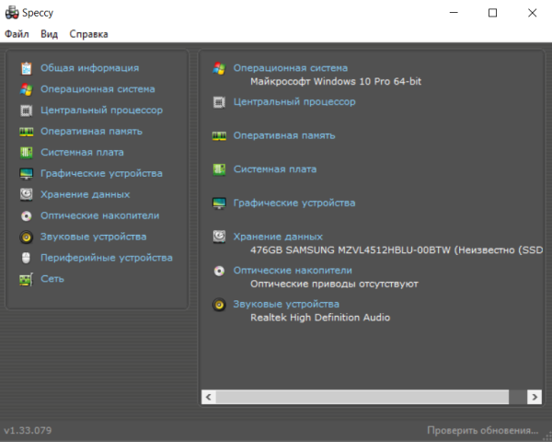This screenshot has width=552, height=442.
Task: Minimize the Speccy window
Action: tap(454, 13)
